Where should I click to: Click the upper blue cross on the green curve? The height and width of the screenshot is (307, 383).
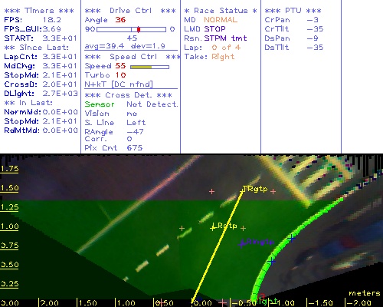pyautogui.click(x=291, y=239)
